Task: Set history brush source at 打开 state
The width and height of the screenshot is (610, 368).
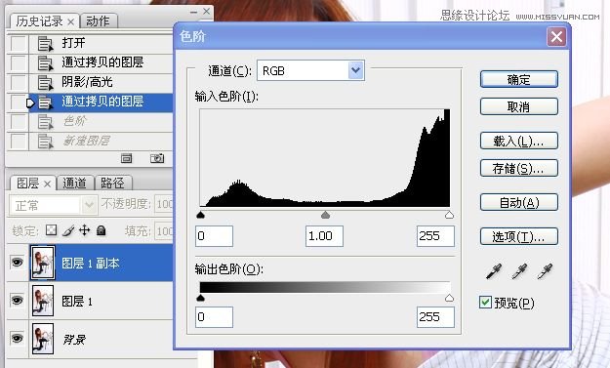Action: coord(18,44)
